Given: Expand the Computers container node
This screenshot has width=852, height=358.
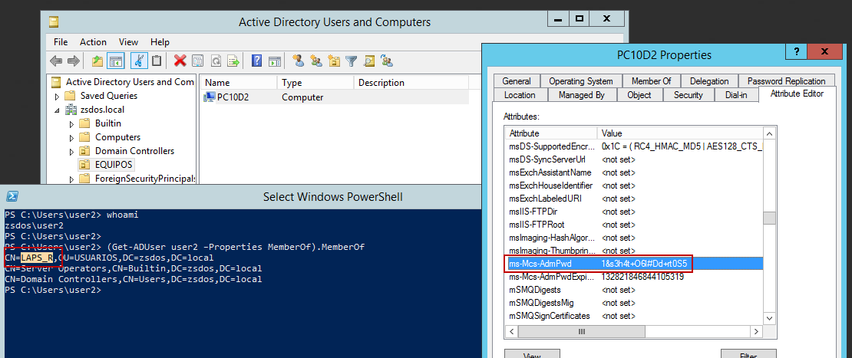Looking at the screenshot, I should (71, 137).
